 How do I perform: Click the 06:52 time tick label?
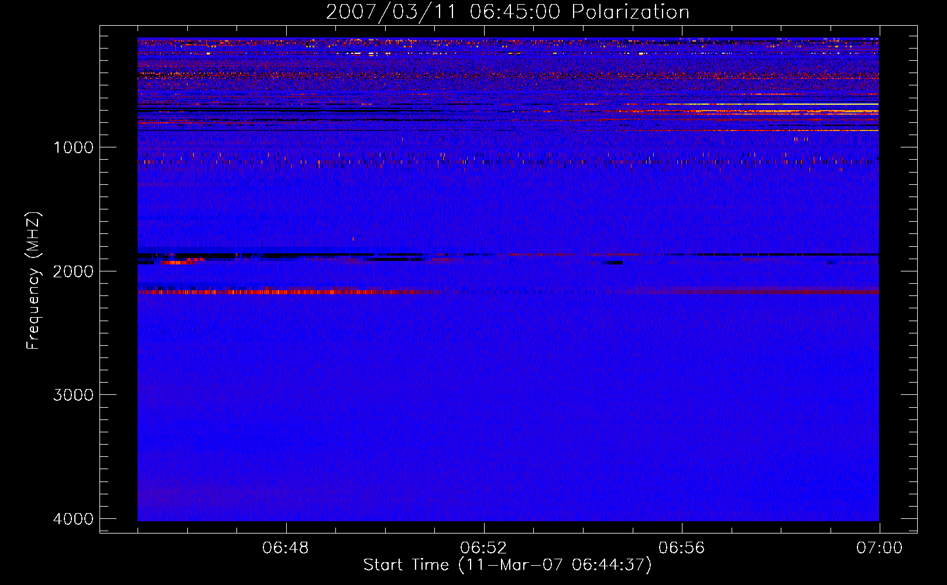pos(483,548)
